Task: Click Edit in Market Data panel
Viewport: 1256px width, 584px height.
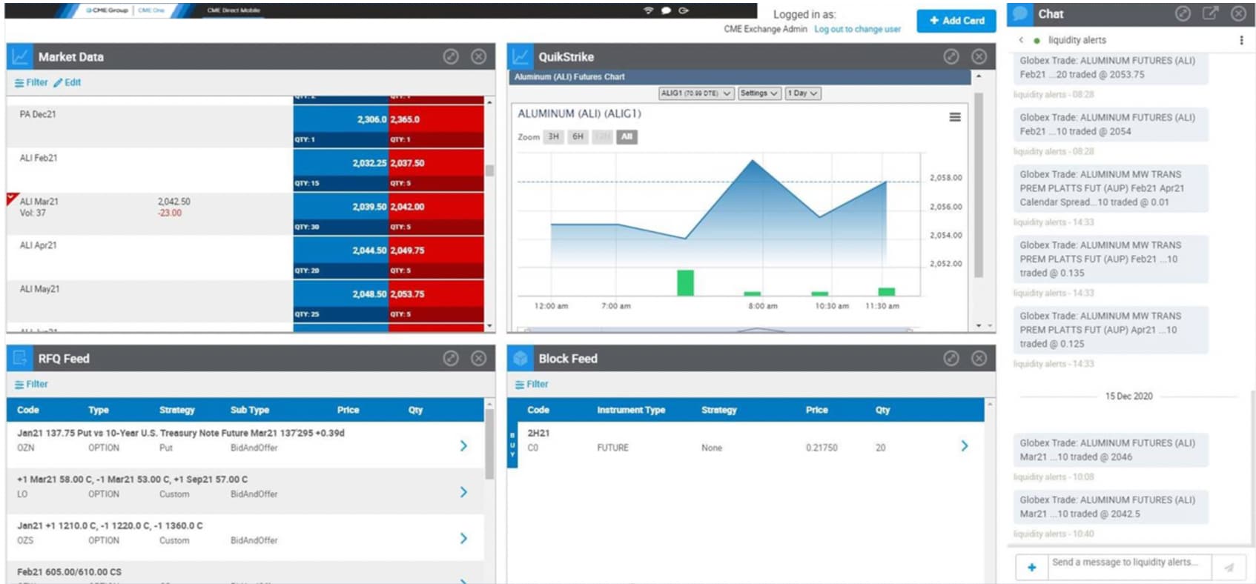Action: coord(67,83)
